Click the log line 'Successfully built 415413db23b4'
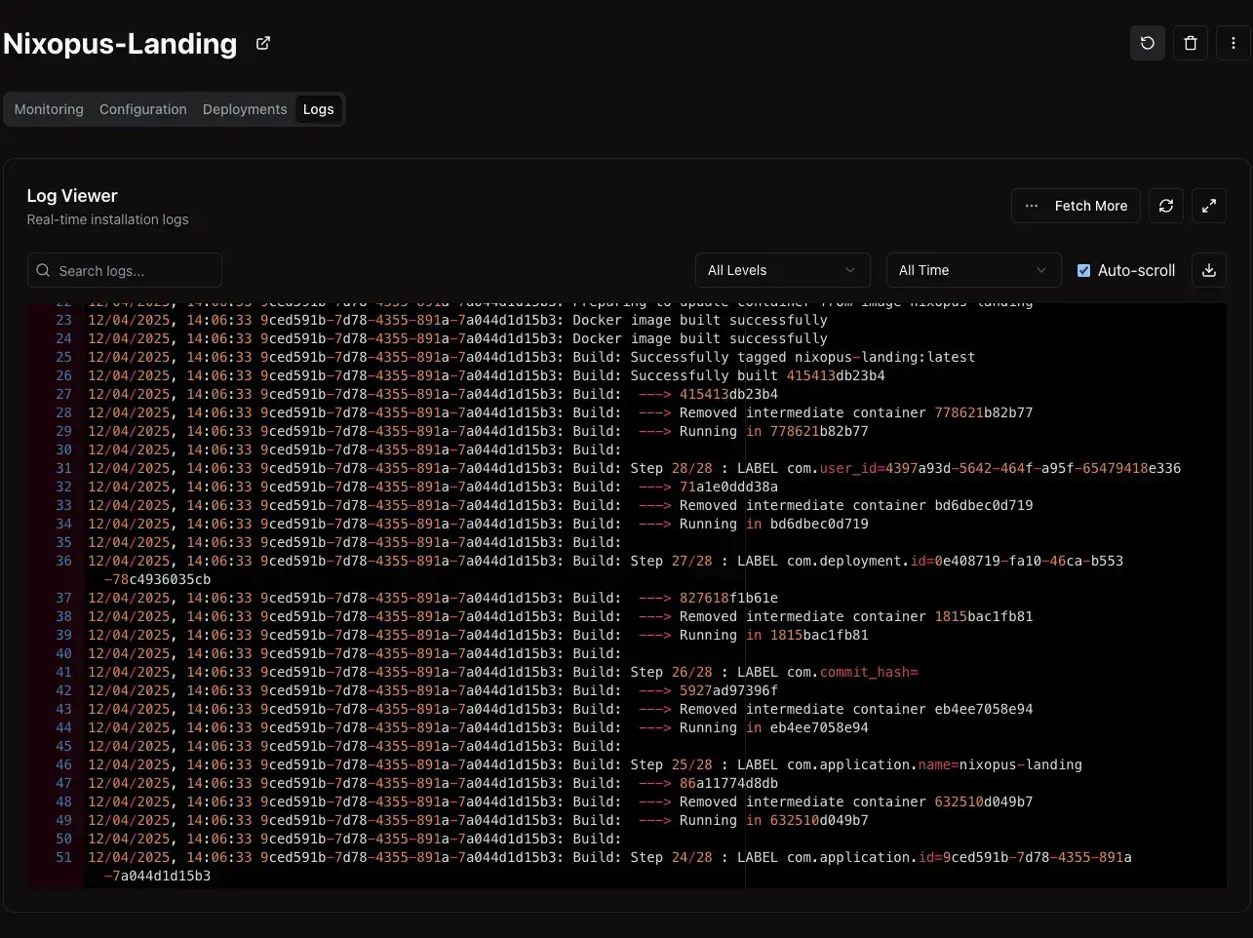Viewport: 1253px width, 938px height. pyautogui.click(x=487, y=375)
